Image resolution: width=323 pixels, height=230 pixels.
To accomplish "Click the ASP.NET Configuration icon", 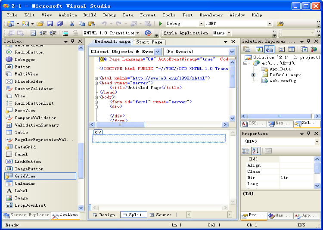I will point(314,49).
